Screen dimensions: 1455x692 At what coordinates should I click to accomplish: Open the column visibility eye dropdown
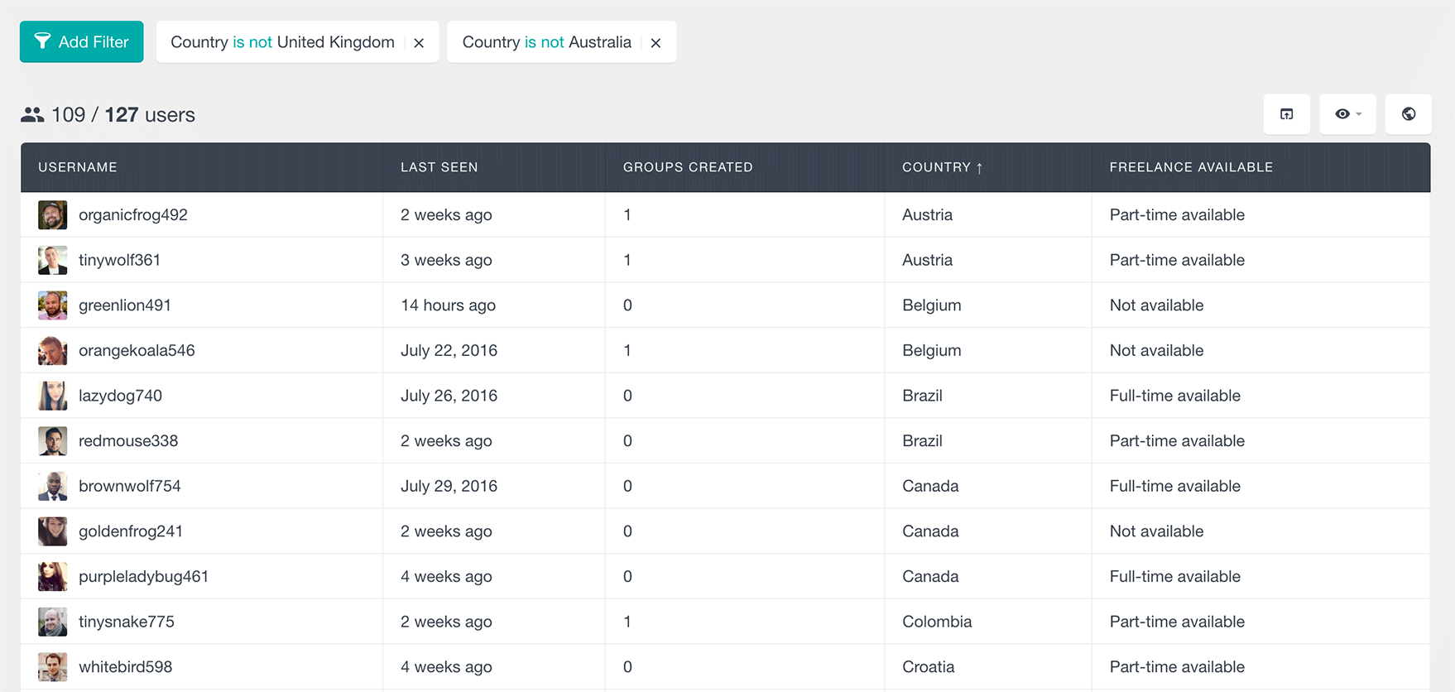coord(1347,114)
